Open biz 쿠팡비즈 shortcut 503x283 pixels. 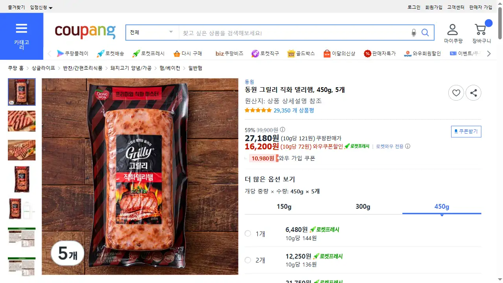point(229,53)
